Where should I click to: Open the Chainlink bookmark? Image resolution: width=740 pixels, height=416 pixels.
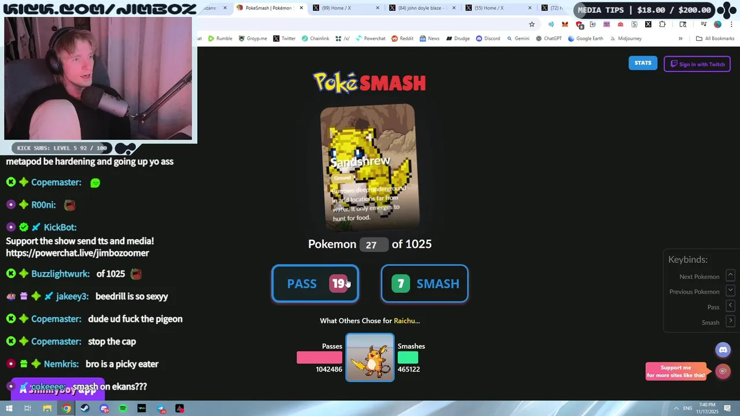(x=316, y=39)
